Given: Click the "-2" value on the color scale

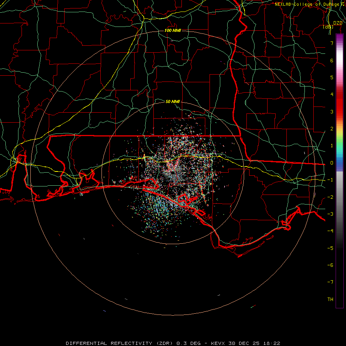Looking at the screenshot, I should [330, 197].
